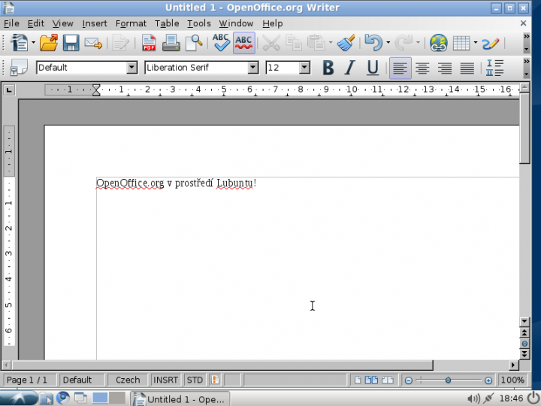Click the zoom in plus button
This screenshot has height=406, width=541.
coord(488,380)
